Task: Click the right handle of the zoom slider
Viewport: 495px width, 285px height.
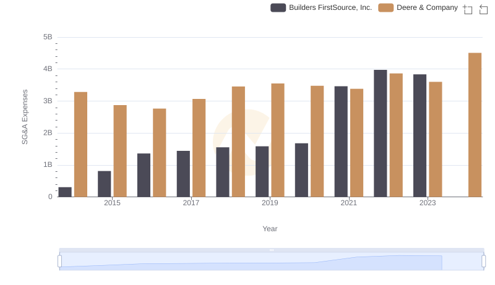Action: [483, 261]
